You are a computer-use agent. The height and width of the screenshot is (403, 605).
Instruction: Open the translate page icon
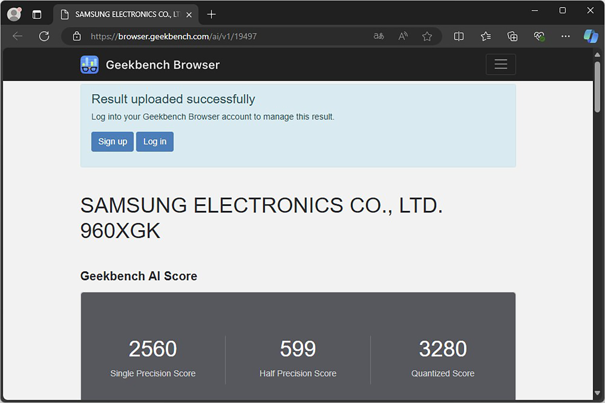pos(378,36)
